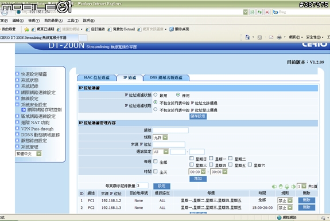Select the 啟用 radio button
The image size is (330, 221).
point(156,95)
